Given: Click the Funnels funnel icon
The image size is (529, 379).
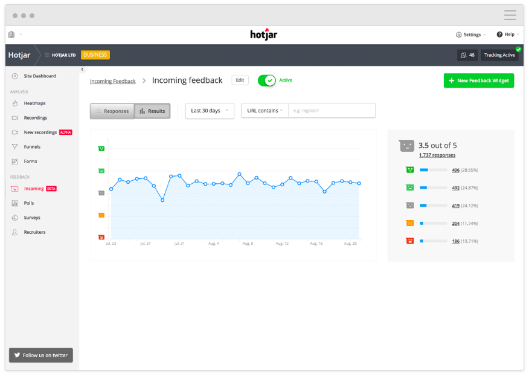Looking at the screenshot, I should point(15,147).
